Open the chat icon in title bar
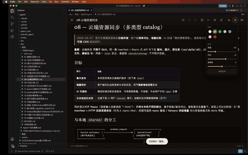248x155 pixels. coord(245,6)
